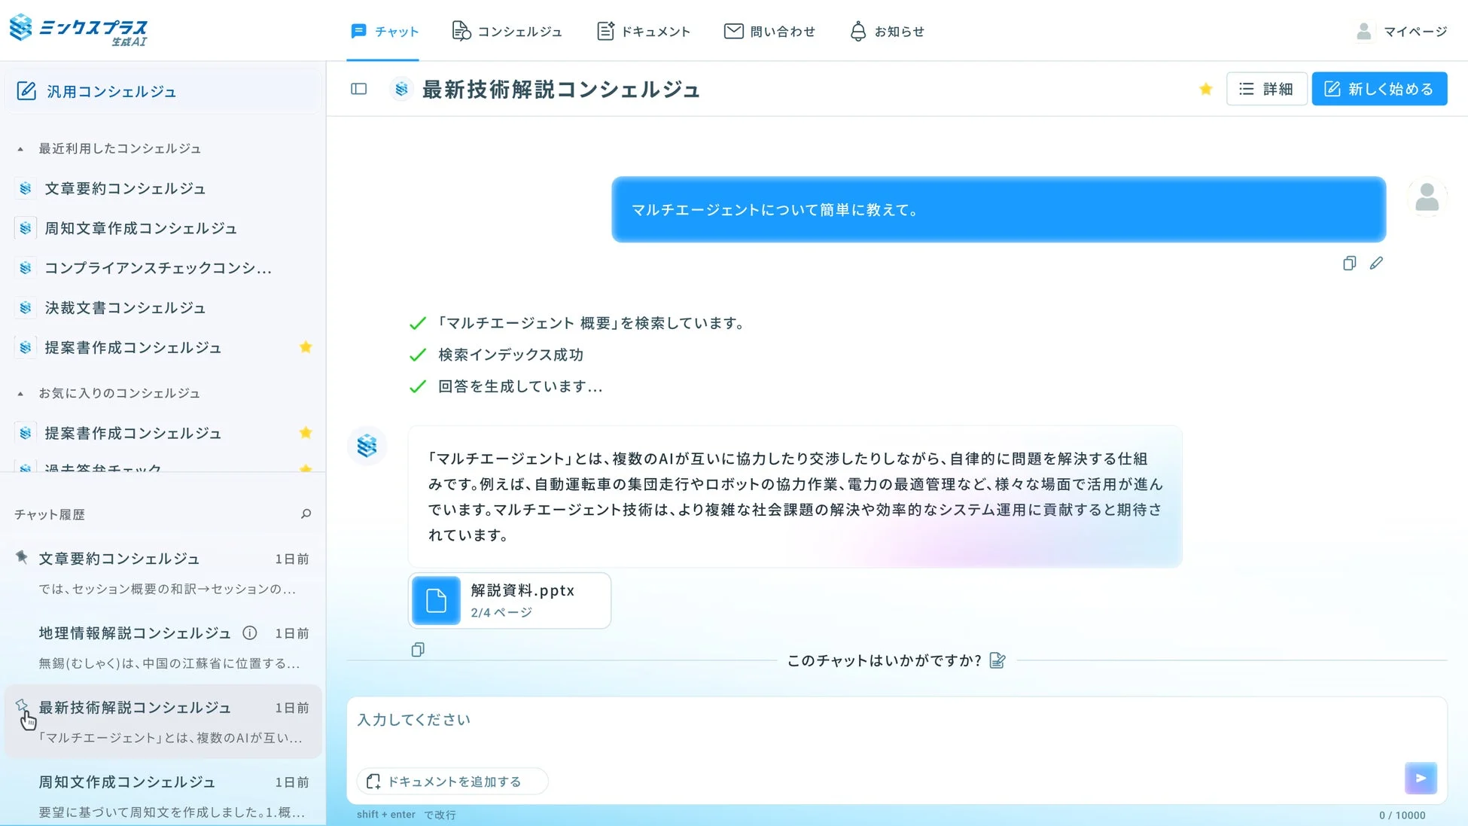Give feedback via このチャットはいかがですか icon

(x=998, y=660)
